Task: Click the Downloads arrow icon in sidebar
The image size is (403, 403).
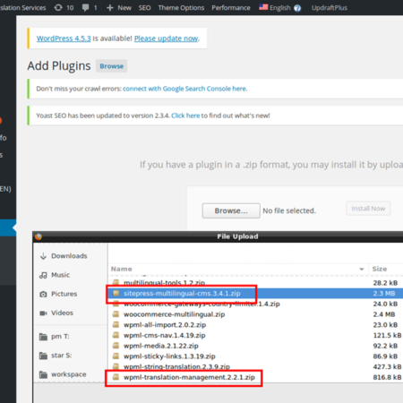Action: (x=43, y=256)
